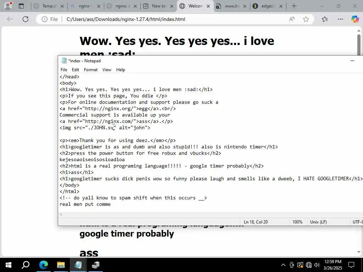Click the browser scrollbar down arrow
Screen dimensions: 363x272
point(359,252)
